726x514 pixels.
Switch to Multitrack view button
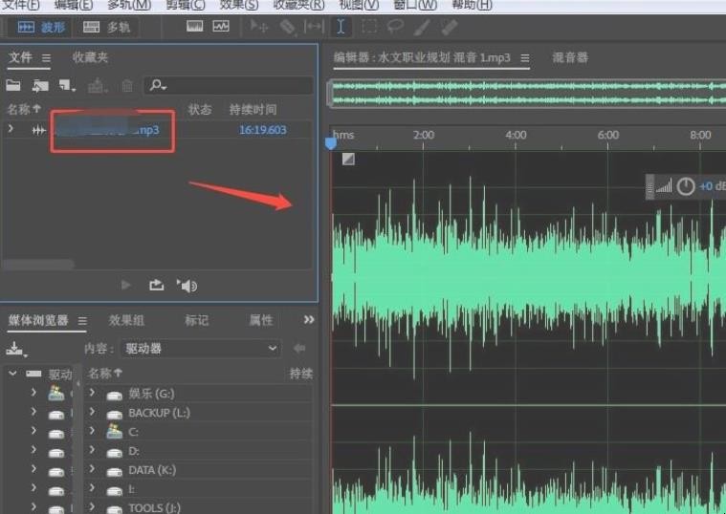106,28
